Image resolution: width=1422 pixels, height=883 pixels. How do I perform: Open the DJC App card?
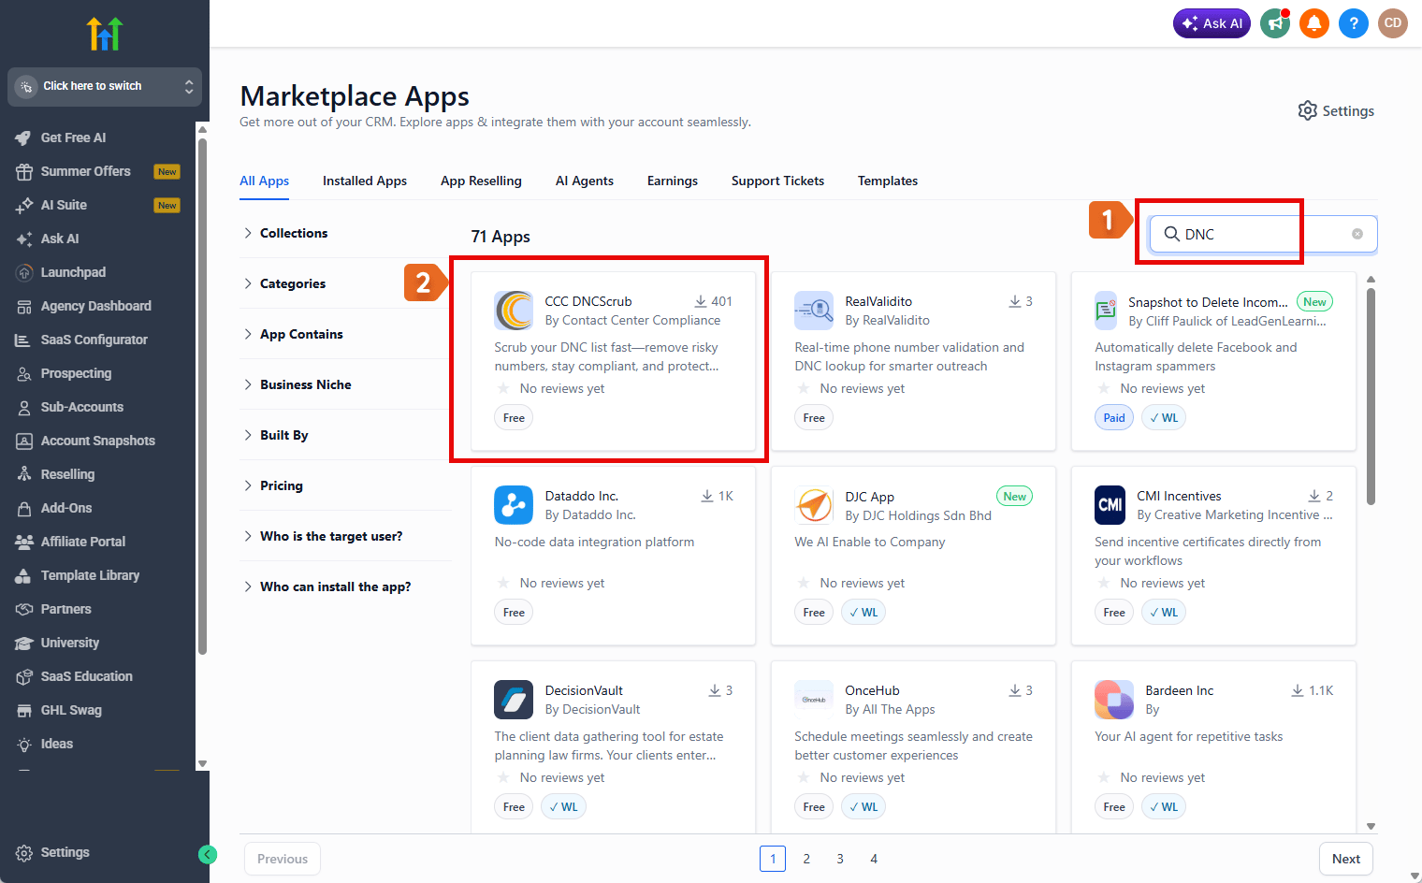pyautogui.click(x=913, y=556)
